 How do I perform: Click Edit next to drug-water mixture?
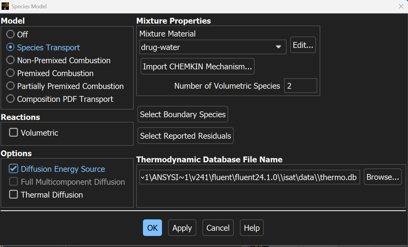303,45
